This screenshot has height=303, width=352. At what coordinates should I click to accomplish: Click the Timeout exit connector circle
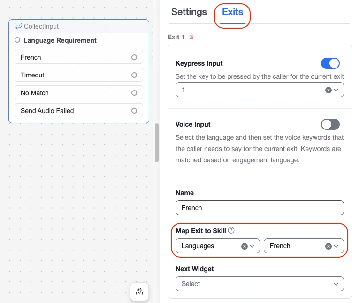(134, 75)
